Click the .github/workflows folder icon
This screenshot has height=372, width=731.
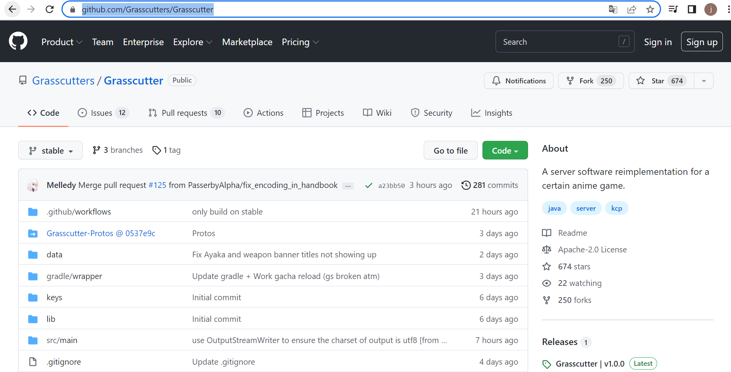point(33,212)
